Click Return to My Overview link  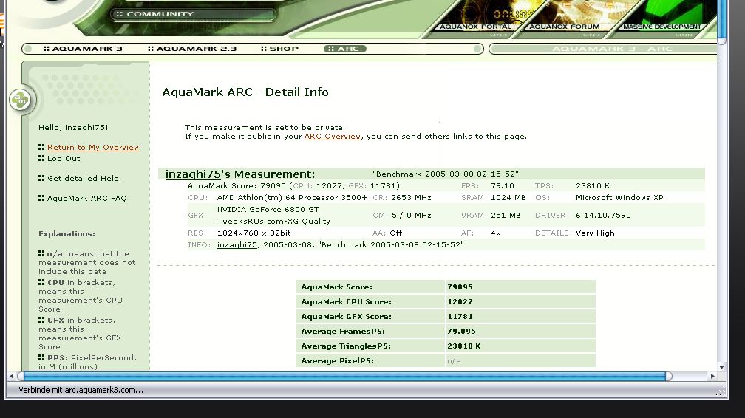tap(92, 147)
